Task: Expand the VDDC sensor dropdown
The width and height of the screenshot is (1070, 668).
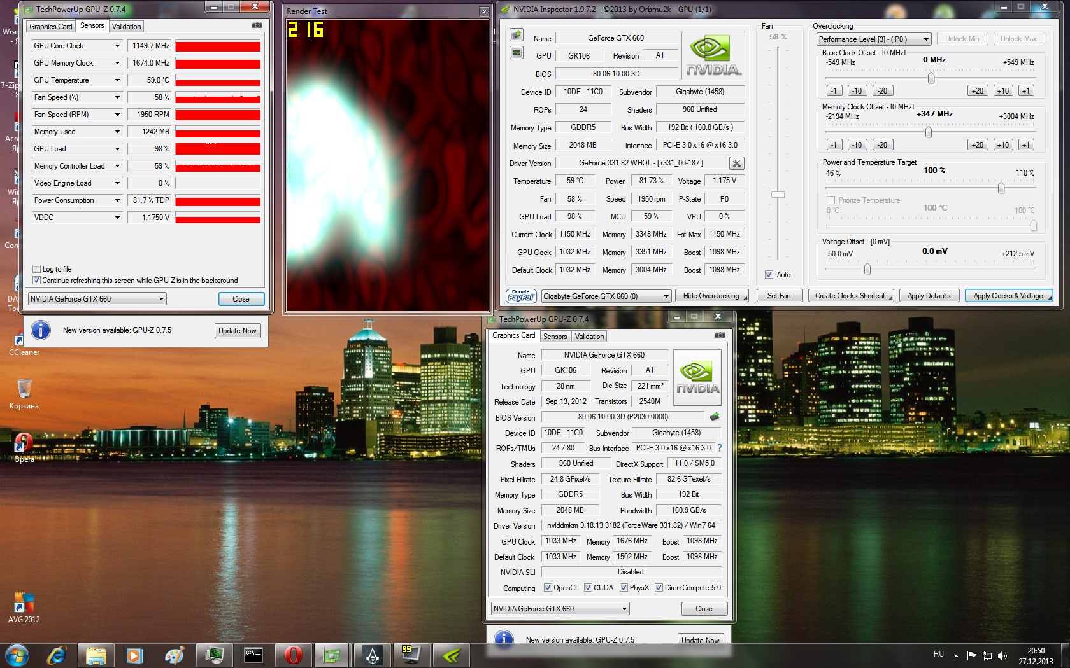Action: [x=117, y=218]
